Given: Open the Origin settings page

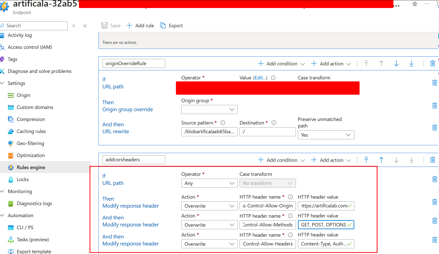Looking at the screenshot, I should tap(23, 95).
